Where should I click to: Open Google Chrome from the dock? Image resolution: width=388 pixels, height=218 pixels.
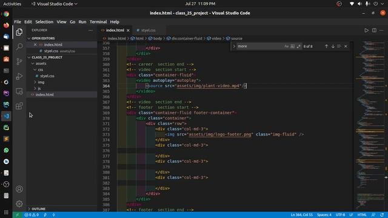tap(6, 14)
